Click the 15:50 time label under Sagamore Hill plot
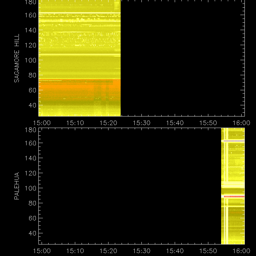The width and height of the screenshot is (256, 256). (x=208, y=123)
